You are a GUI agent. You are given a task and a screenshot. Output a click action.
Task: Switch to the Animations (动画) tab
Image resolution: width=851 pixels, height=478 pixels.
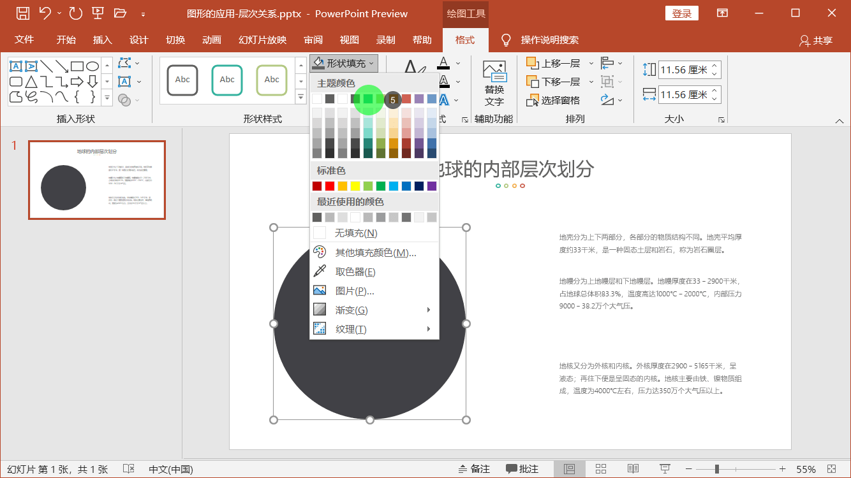pyautogui.click(x=211, y=40)
